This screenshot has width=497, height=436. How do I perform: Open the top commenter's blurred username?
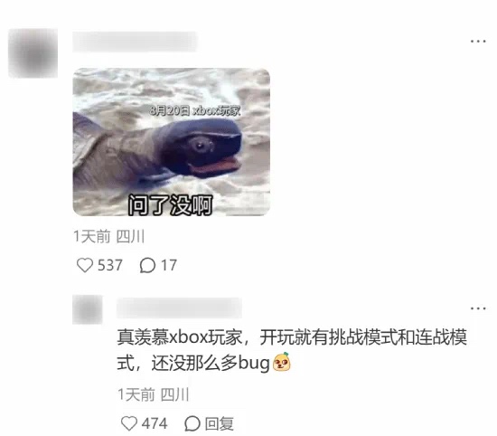coord(135,42)
